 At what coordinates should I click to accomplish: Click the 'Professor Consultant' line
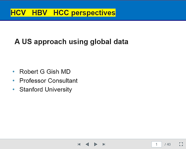tap(48, 81)
